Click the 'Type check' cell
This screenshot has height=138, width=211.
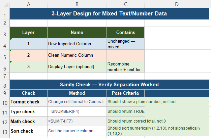[x=29, y=111]
